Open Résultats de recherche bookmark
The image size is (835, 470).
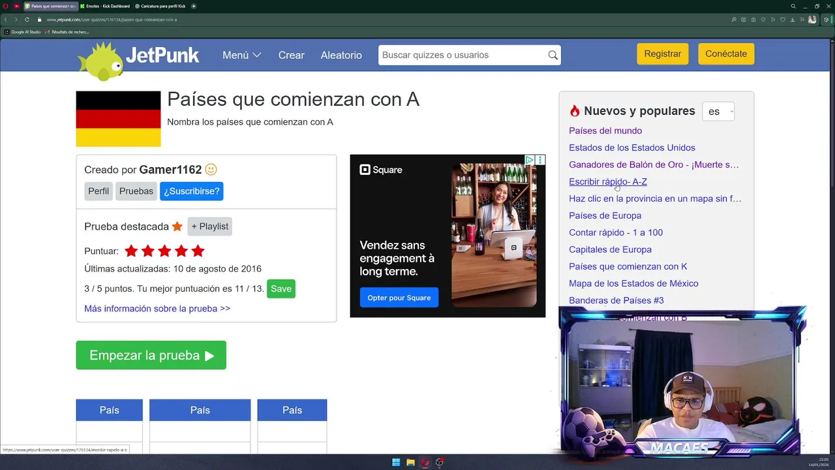67,32
